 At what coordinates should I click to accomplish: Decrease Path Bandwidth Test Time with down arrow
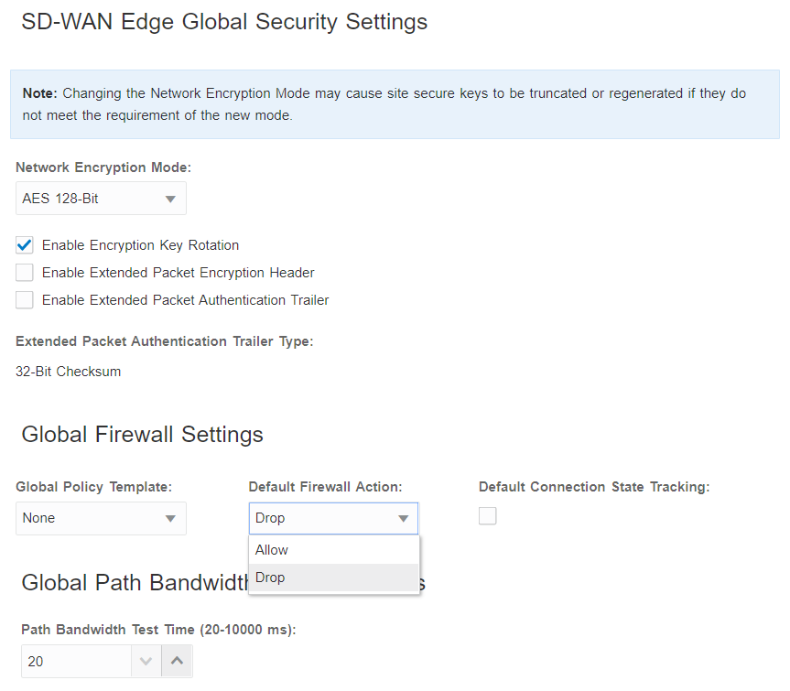146,661
